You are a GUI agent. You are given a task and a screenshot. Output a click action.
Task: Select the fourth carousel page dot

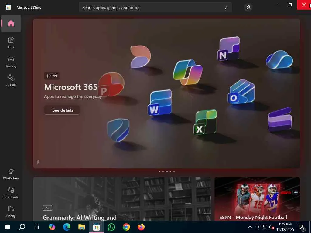coord(170,171)
